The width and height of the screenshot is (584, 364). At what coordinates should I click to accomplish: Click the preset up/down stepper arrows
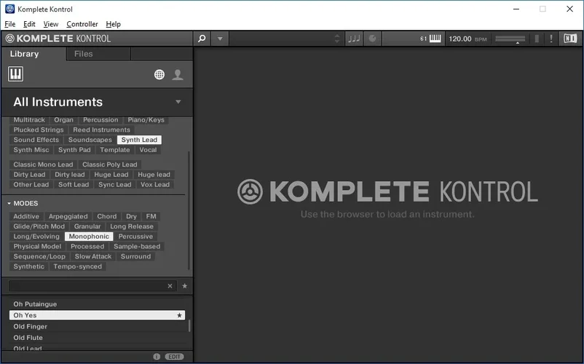point(337,39)
